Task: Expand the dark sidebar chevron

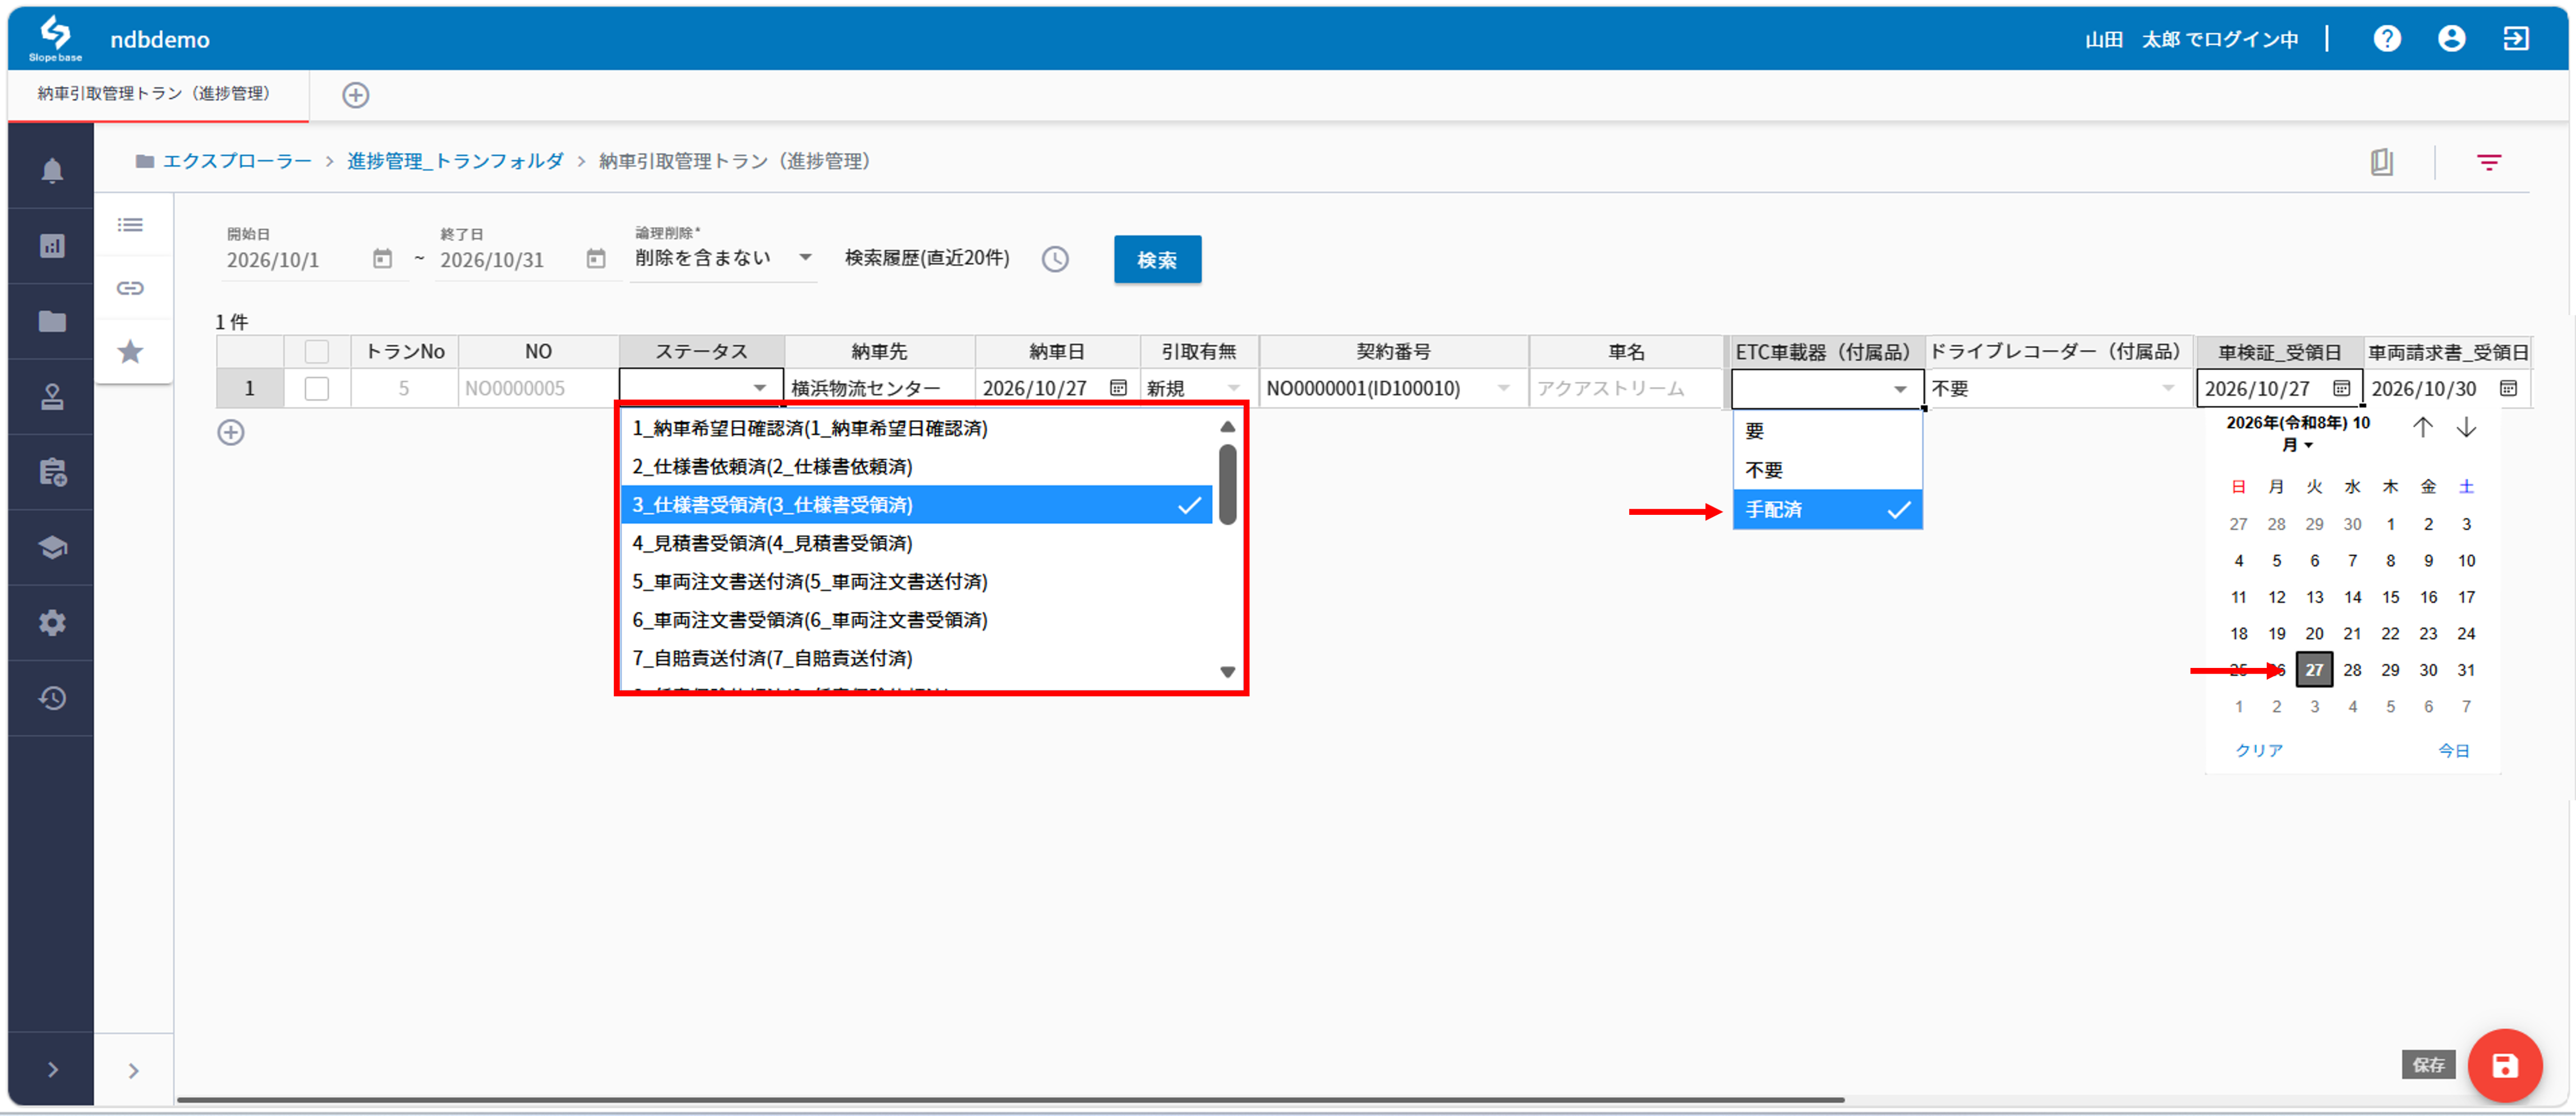Action: coord(52,1070)
